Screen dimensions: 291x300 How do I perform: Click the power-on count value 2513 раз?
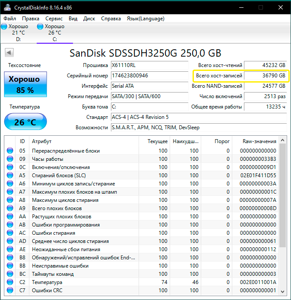tap(266, 96)
